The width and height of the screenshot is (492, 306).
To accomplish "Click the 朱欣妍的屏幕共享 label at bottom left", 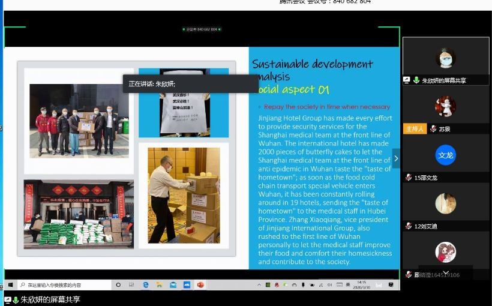I will [50, 300].
